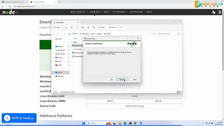
Task: Download the node-v20.9.0.tar.gz source code
Action: coord(134,106)
